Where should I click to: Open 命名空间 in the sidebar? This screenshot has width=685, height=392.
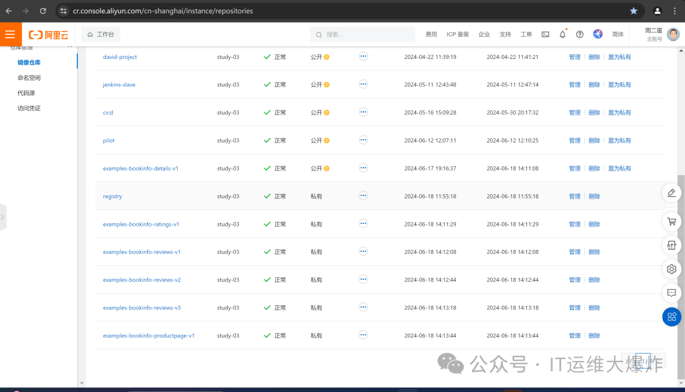pos(29,78)
